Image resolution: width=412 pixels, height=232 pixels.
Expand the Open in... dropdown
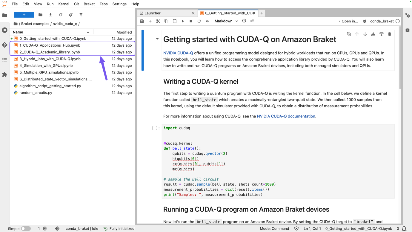(x=348, y=21)
